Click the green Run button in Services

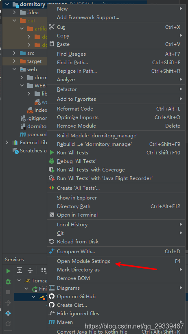8,271
